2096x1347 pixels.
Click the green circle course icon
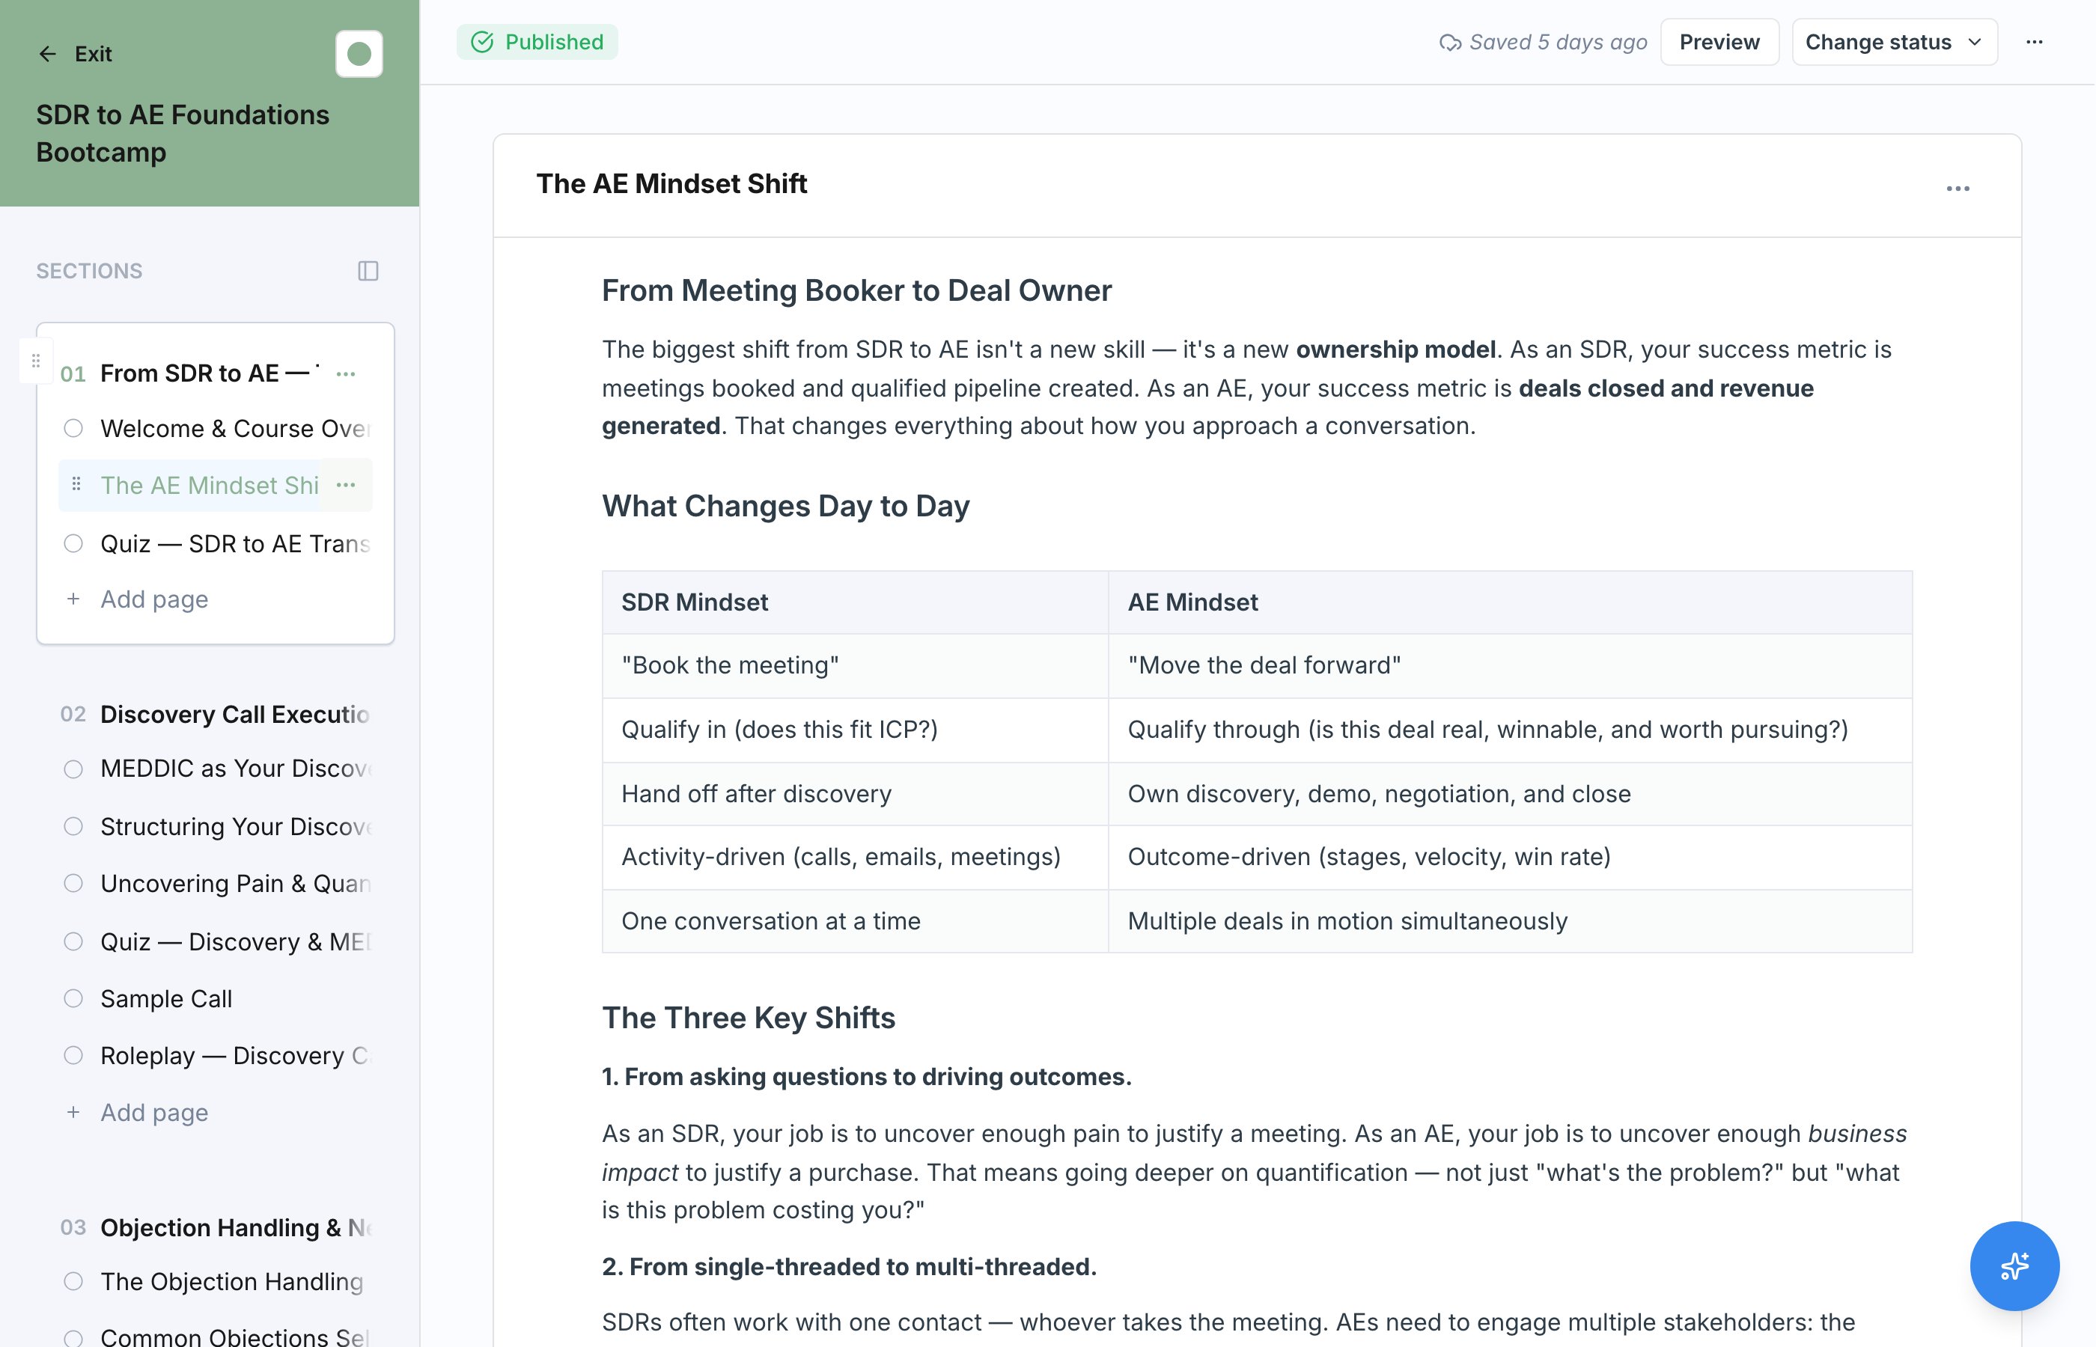coord(359,54)
